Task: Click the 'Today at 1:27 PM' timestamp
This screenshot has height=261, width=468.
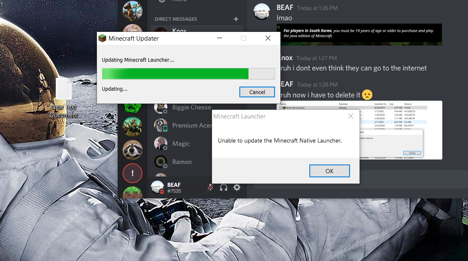Action: pos(317,58)
